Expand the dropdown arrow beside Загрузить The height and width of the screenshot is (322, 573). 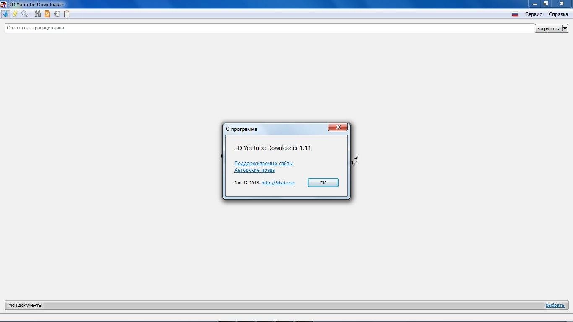point(565,29)
